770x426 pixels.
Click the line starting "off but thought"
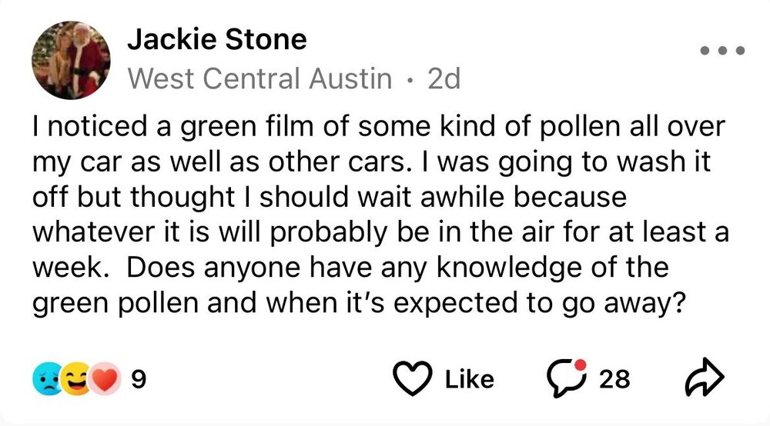[330, 197]
